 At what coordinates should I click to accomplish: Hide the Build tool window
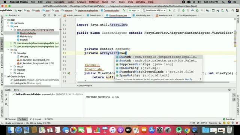[234, 90]
